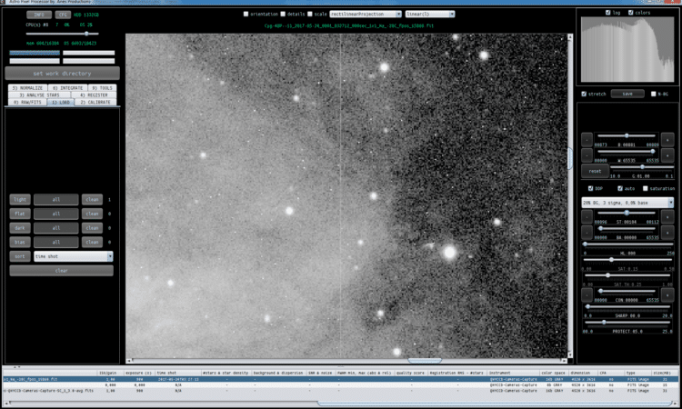Toggle the stretch checkbox
This screenshot has width=682, height=409.
[584, 94]
